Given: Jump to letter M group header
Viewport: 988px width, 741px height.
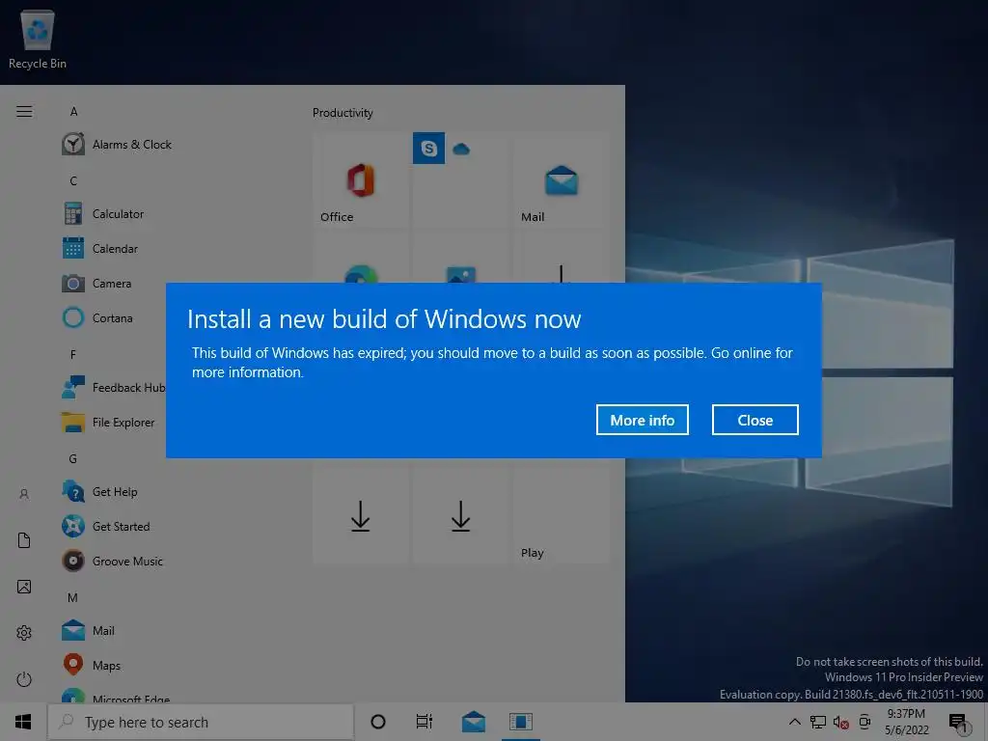Looking at the screenshot, I should click(73, 597).
